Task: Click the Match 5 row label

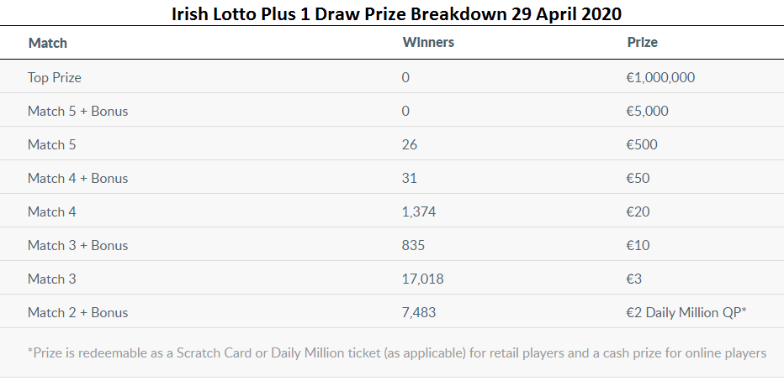Action: [x=51, y=144]
